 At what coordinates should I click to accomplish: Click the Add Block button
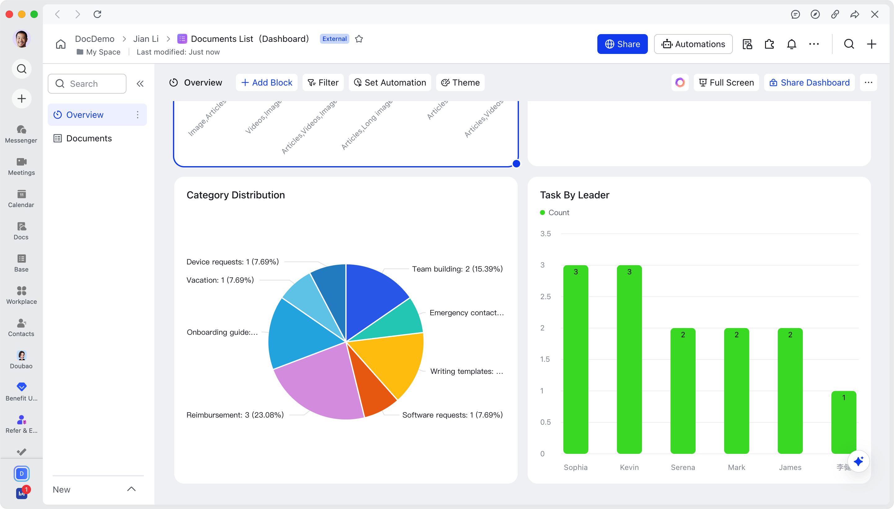(267, 82)
